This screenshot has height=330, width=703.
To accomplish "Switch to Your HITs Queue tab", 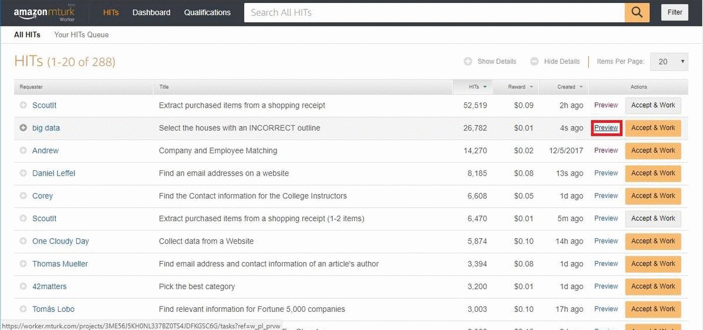I will [81, 35].
